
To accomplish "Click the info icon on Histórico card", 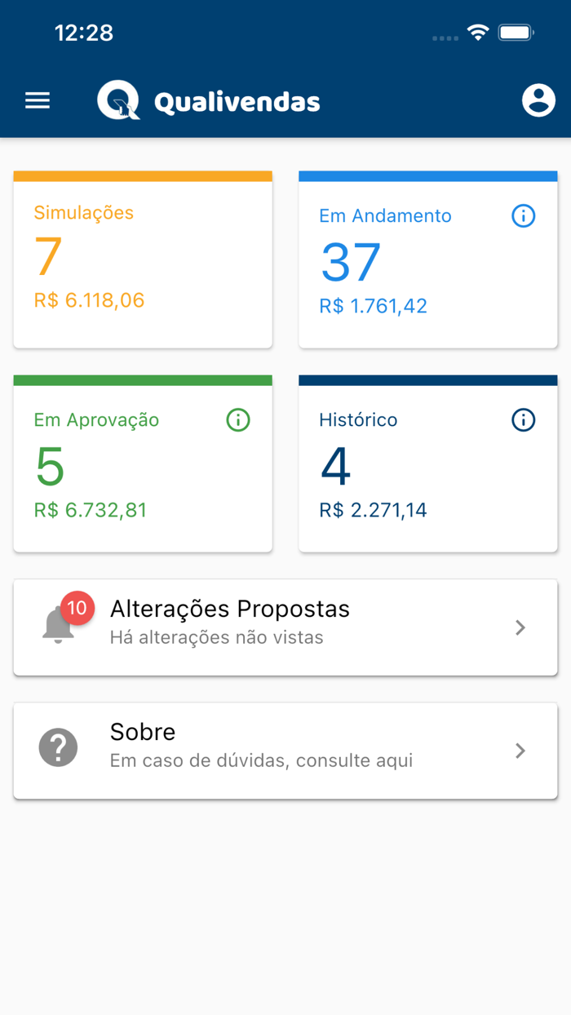I will [x=522, y=419].
